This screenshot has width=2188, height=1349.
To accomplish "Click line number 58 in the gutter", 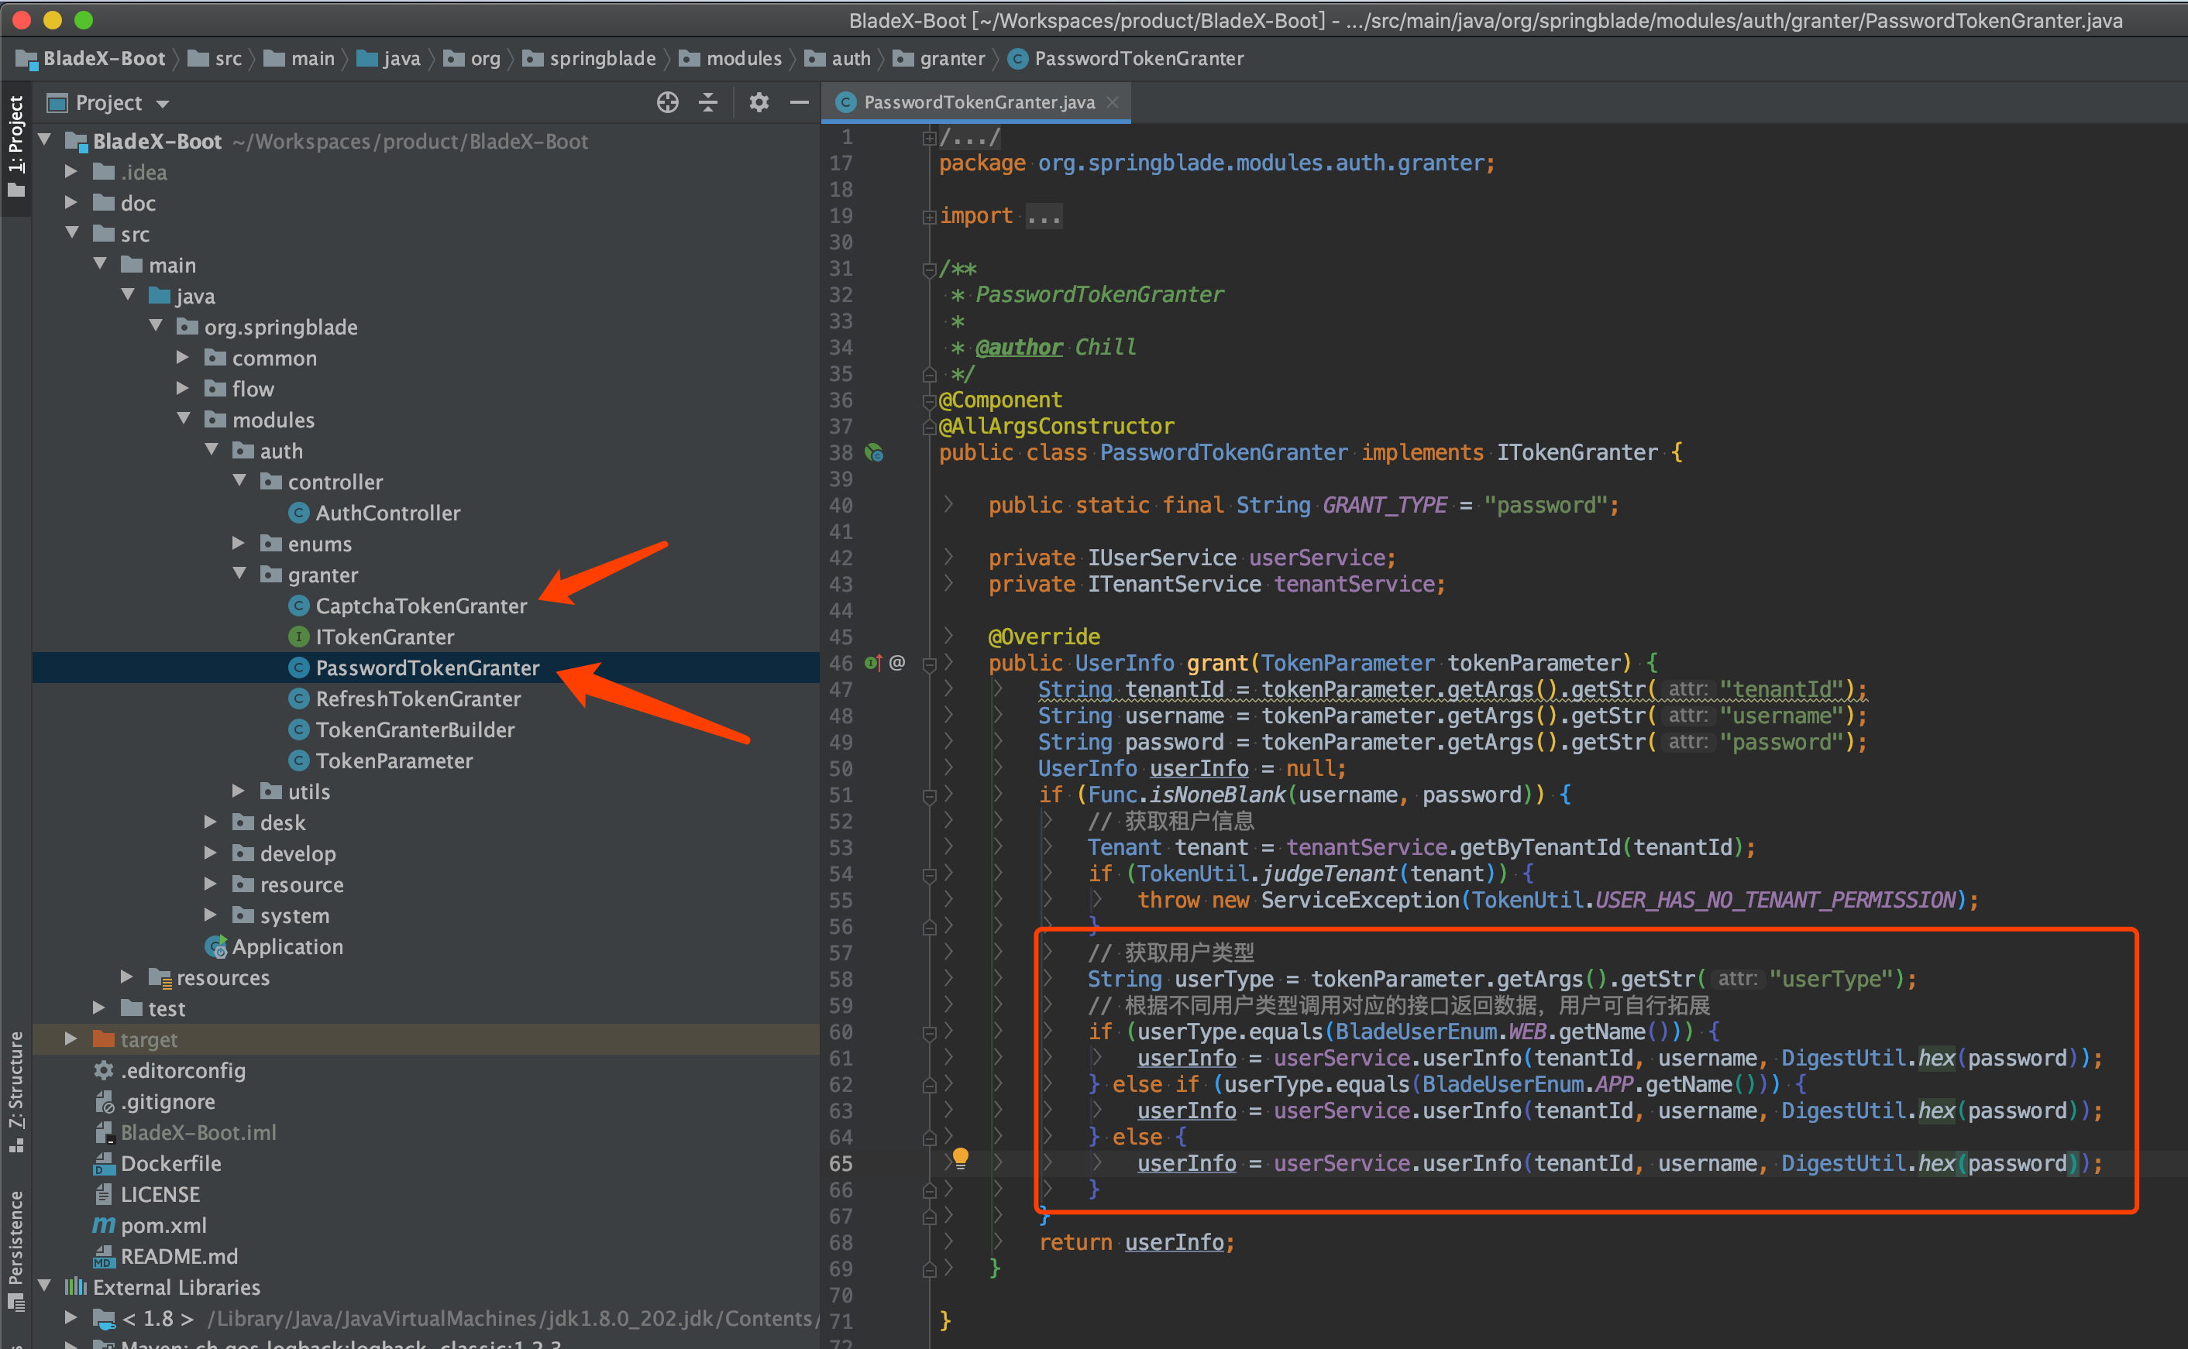I will (x=841, y=980).
